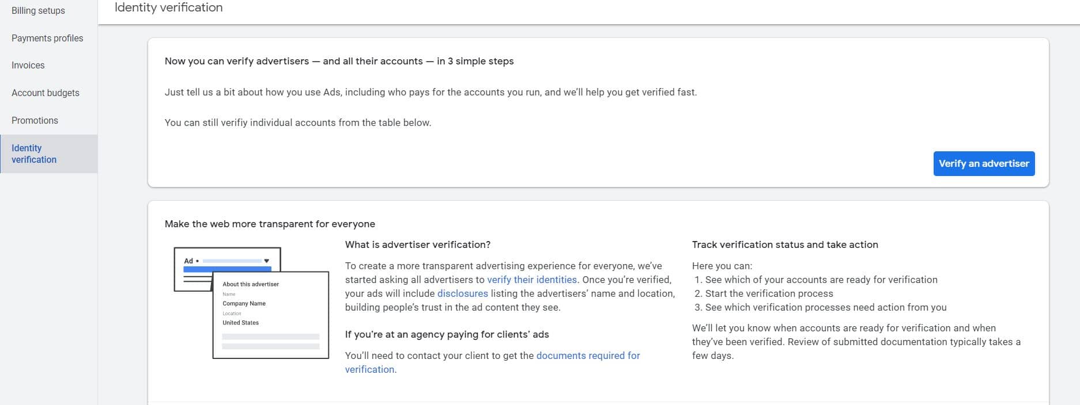Click the Verify an advertiser button

tap(984, 163)
